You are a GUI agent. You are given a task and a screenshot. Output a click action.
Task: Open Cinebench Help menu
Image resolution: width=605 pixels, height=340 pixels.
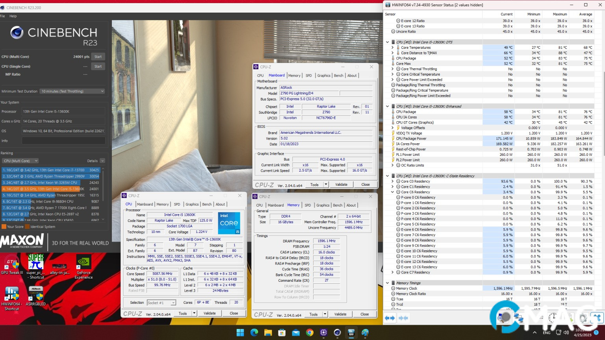[13, 16]
